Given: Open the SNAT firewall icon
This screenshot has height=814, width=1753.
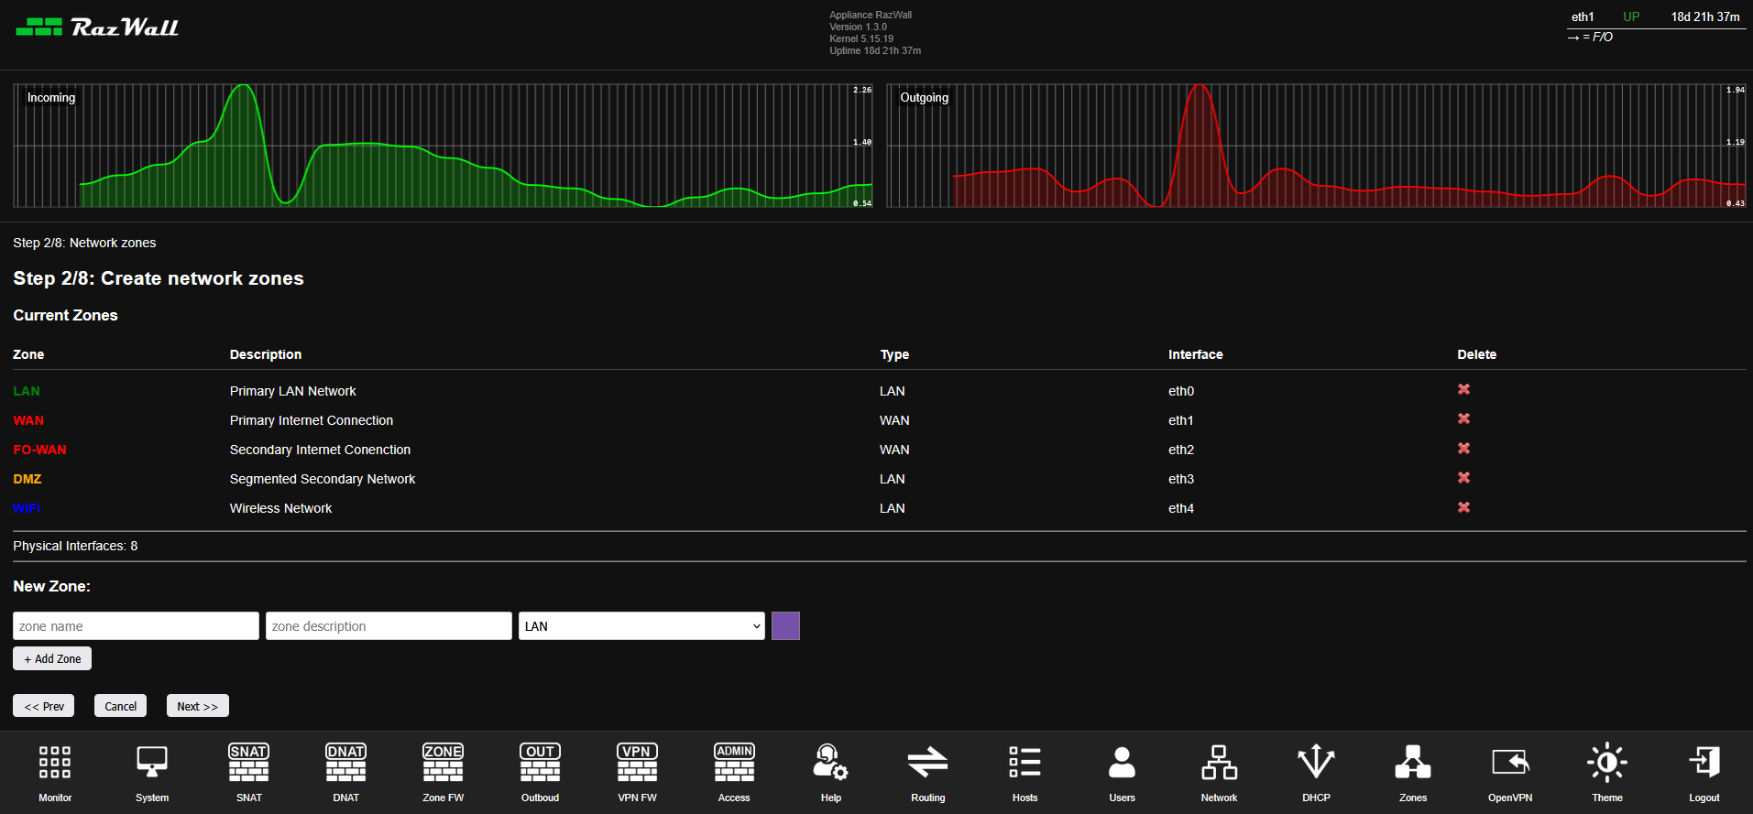Looking at the screenshot, I should tap(249, 763).
